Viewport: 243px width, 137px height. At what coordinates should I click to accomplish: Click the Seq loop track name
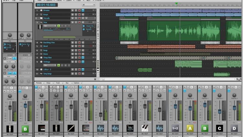click(x=47, y=74)
